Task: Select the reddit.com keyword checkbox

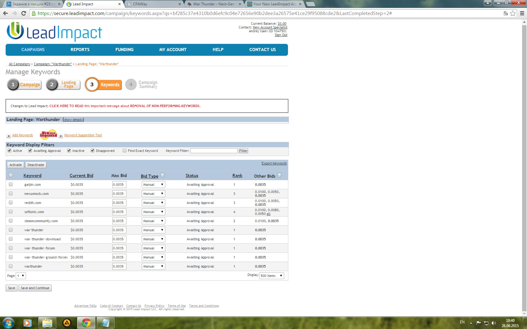Action: click(x=11, y=202)
